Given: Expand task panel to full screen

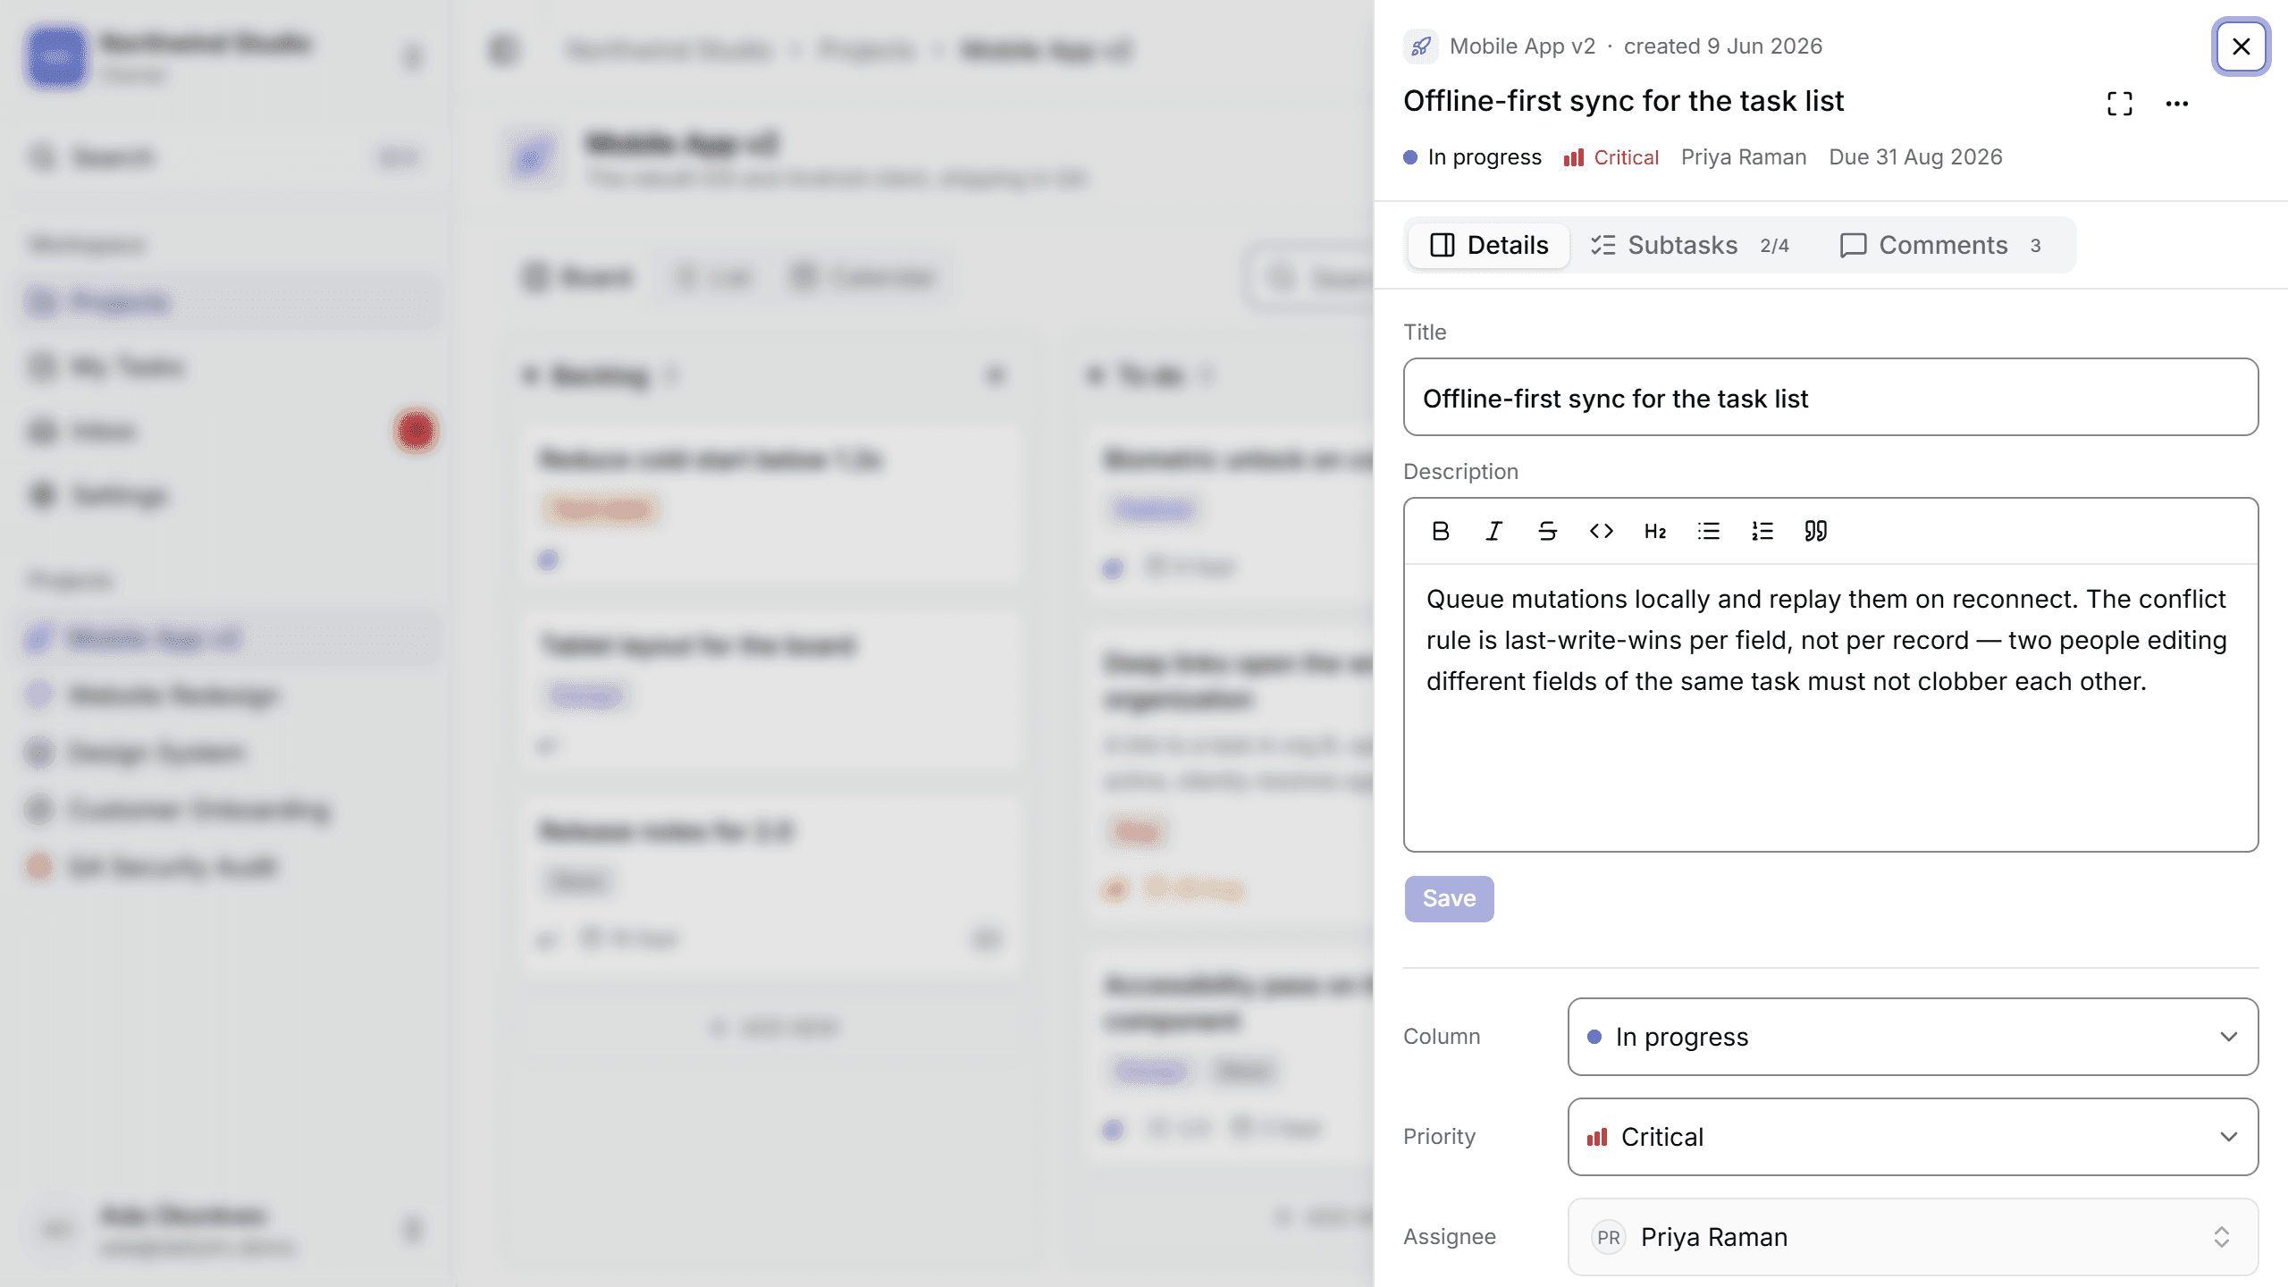Looking at the screenshot, I should 2119,104.
